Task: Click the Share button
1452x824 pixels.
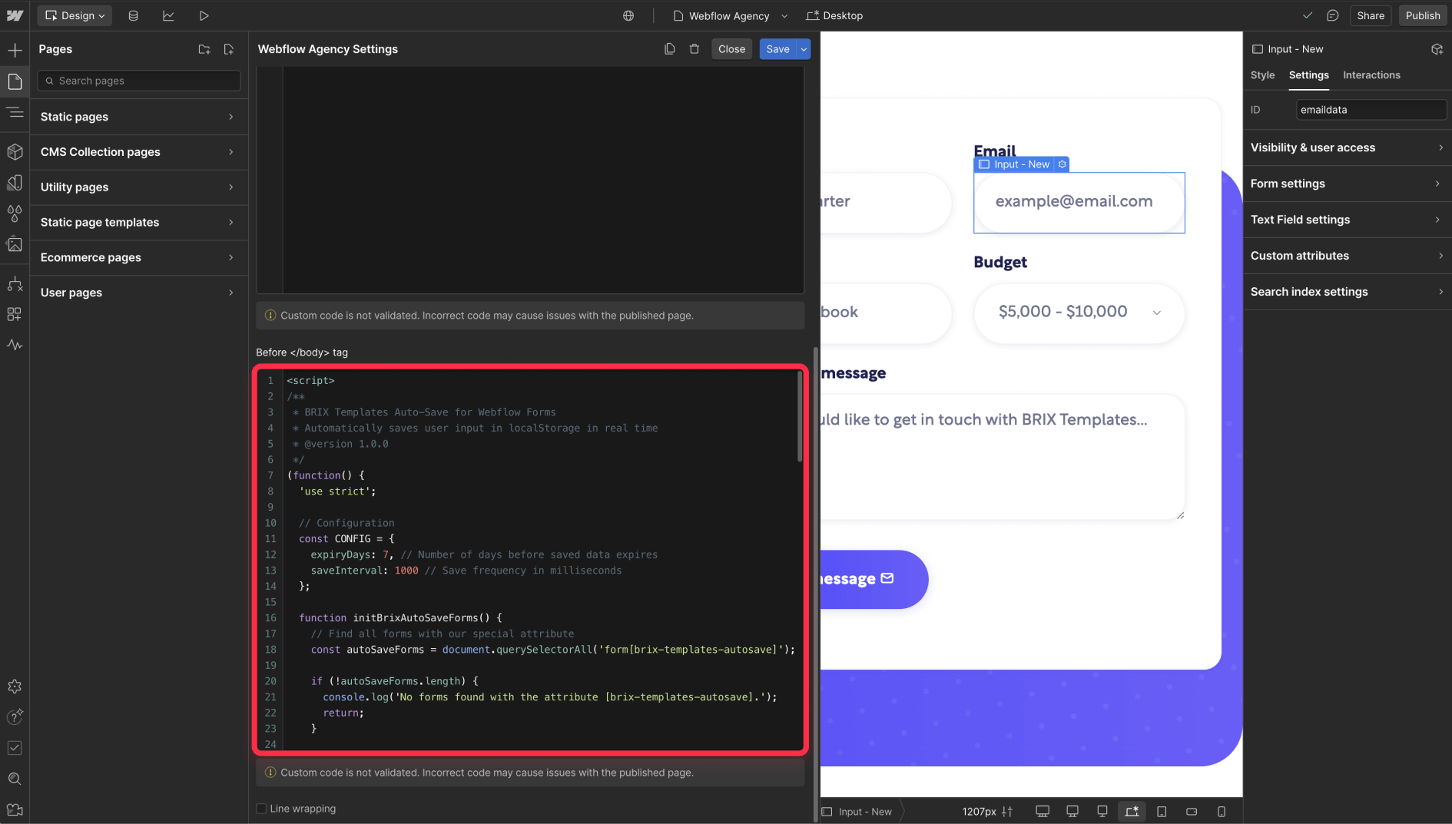Action: tap(1370, 15)
